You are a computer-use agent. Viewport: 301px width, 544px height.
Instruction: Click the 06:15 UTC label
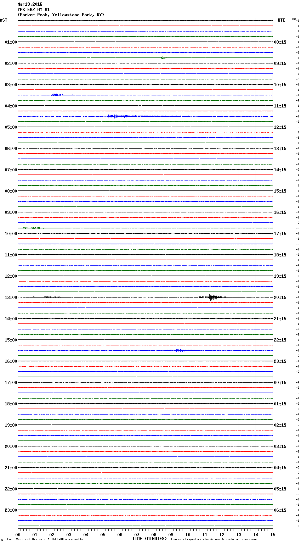coord(280,510)
